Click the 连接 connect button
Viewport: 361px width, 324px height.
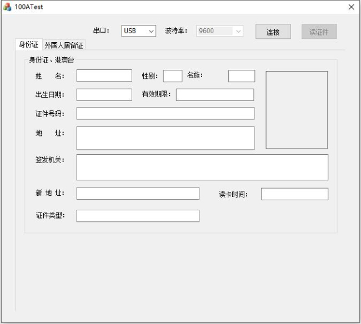(273, 32)
